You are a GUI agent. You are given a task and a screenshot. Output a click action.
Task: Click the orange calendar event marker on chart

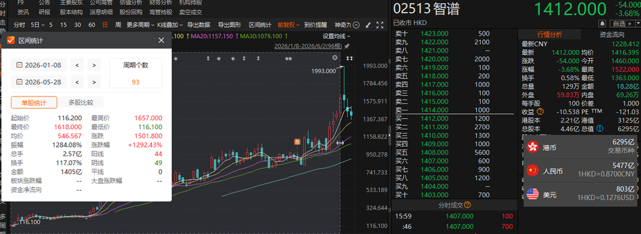click(297, 141)
